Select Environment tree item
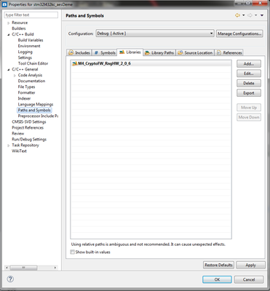Viewport: 270px width, 291px height. click(29, 46)
